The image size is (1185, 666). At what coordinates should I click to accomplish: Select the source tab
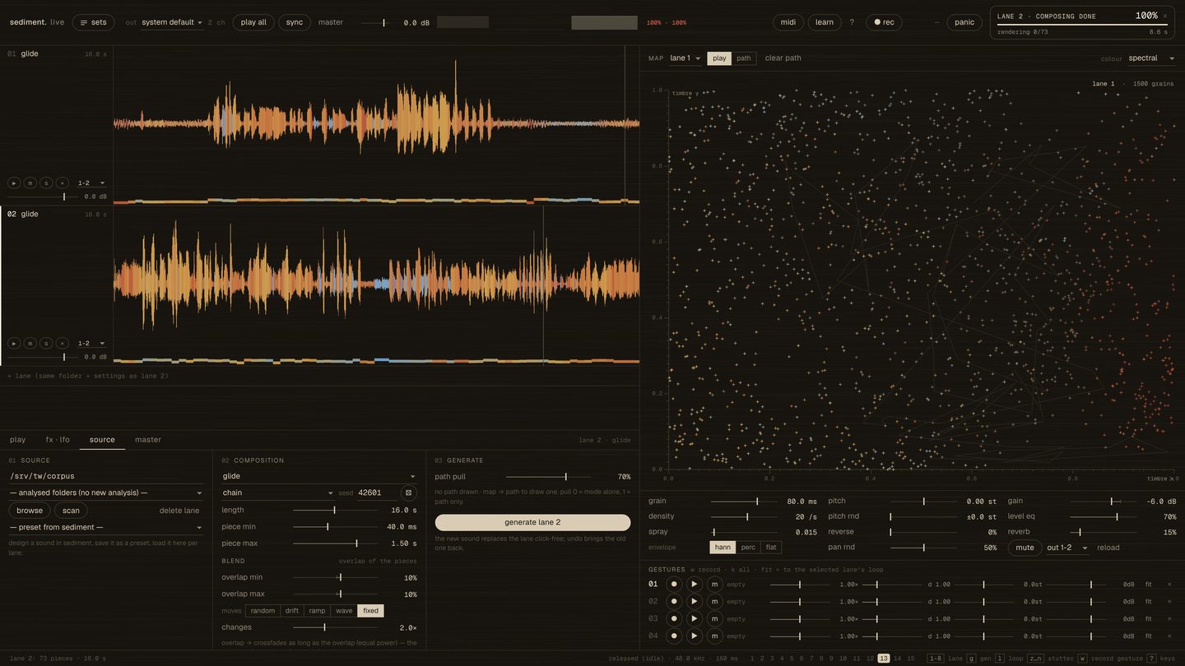102,440
